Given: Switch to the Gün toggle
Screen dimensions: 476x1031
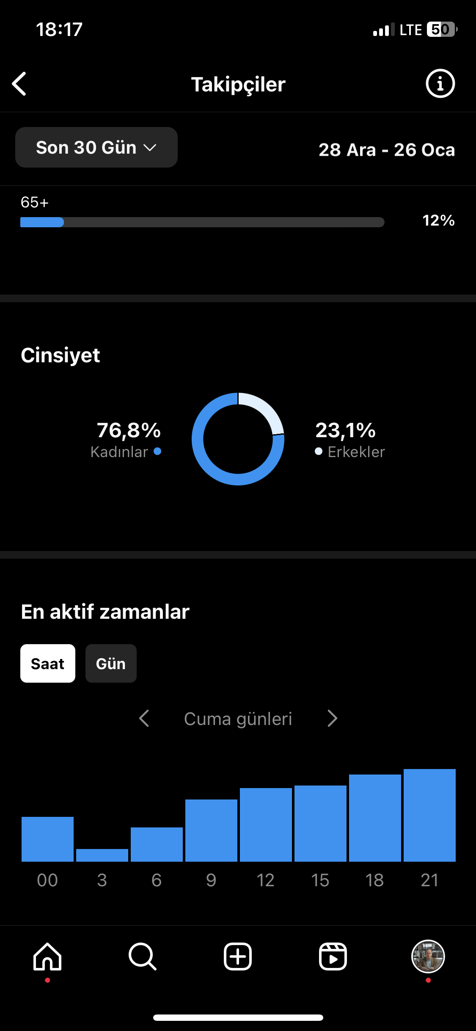Looking at the screenshot, I should pos(111,663).
